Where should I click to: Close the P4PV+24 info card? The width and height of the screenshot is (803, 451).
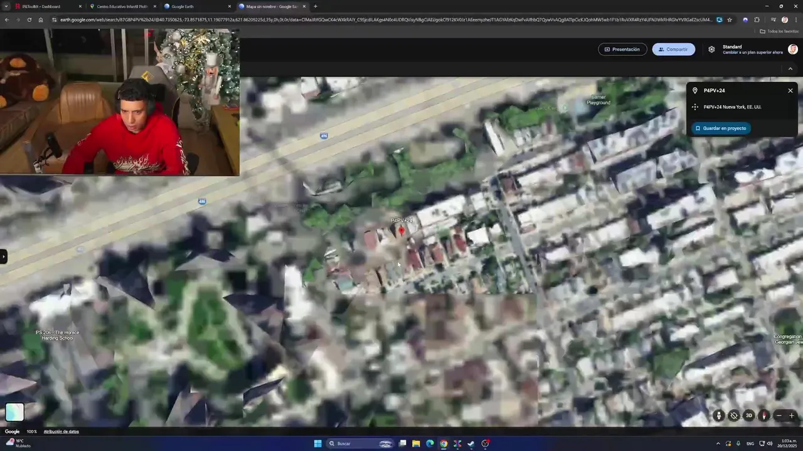[790, 91]
